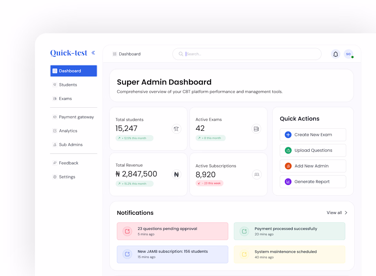
Task: Click the Students sidebar icon
Action: [x=55, y=85]
